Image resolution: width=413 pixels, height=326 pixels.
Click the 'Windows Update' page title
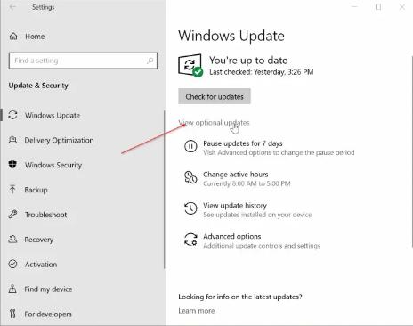pos(231,36)
